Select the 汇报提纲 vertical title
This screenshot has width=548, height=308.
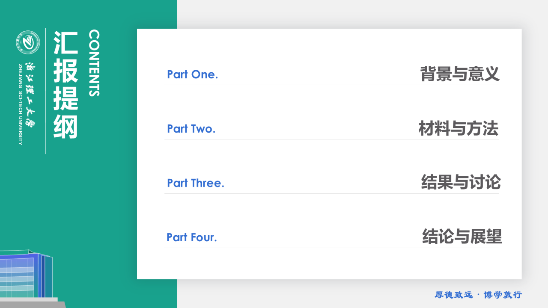tap(66, 84)
